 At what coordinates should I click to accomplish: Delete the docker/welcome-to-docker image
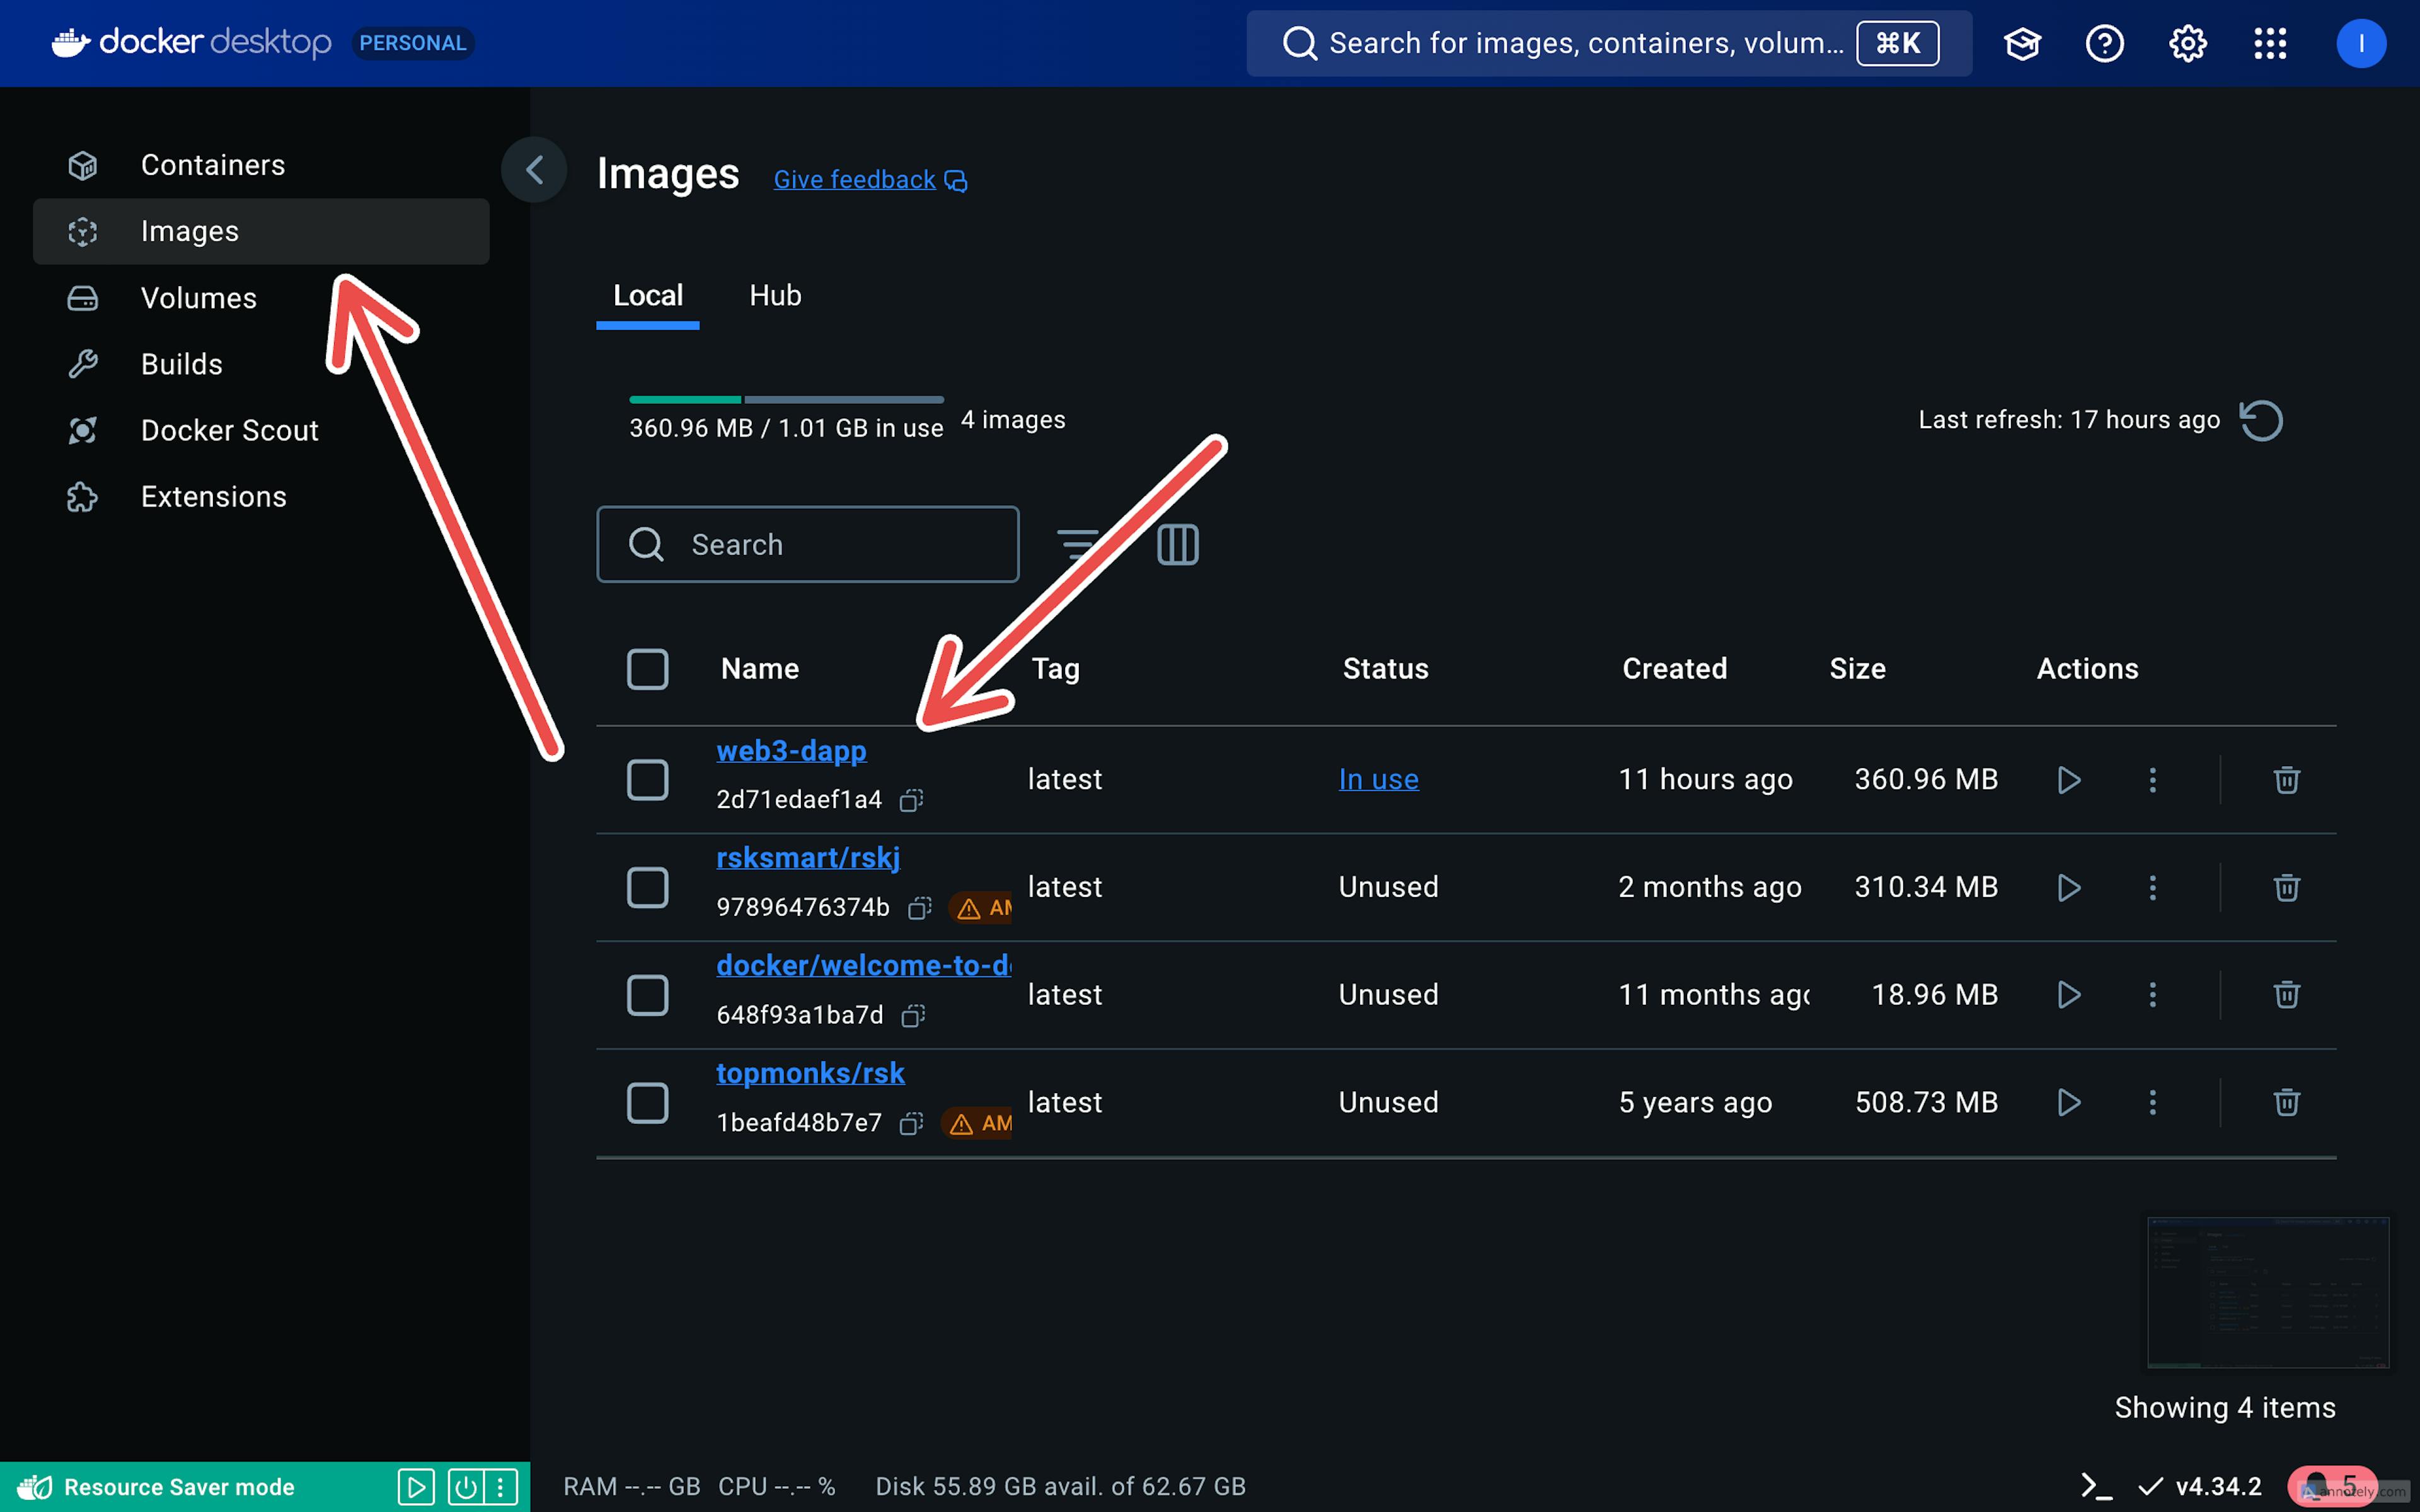[x=2287, y=995]
